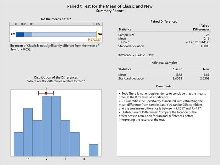
Task: Click the 'No' label beside the p-value bar
Action: [100, 34]
